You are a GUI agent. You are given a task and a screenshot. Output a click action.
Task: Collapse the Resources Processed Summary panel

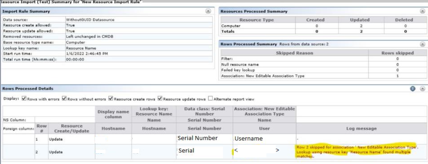pyautogui.click(x=423, y=11)
